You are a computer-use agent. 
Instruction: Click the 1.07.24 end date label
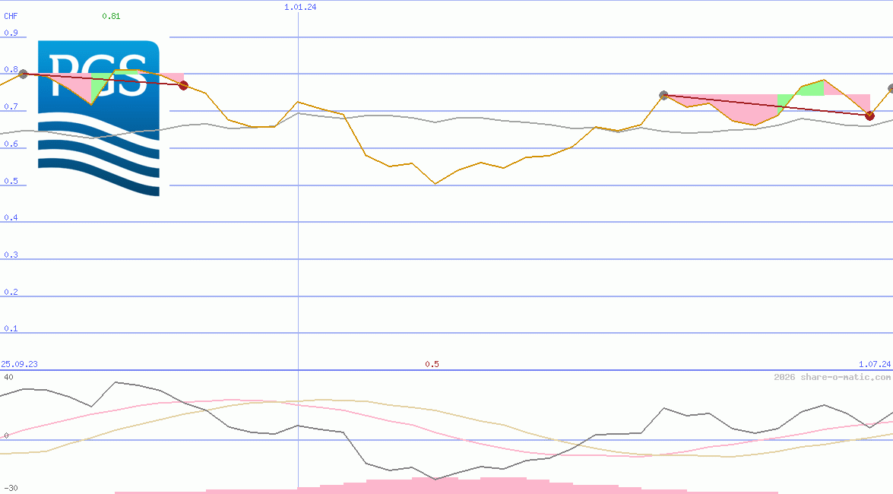pyautogui.click(x=875, y=364)
